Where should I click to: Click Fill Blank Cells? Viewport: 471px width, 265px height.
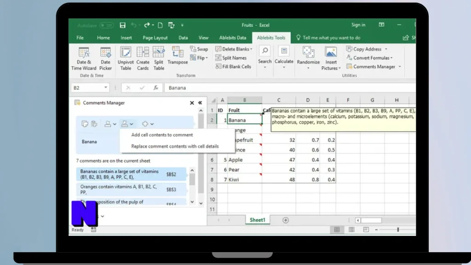click(x=233, y=66)
